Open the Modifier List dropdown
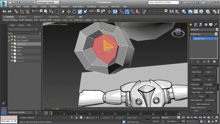 [203, 34]
